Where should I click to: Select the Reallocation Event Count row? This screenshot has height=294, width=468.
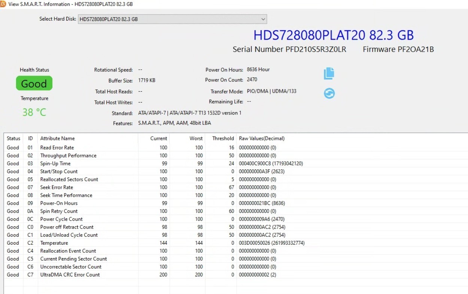(x=236, y=251)
